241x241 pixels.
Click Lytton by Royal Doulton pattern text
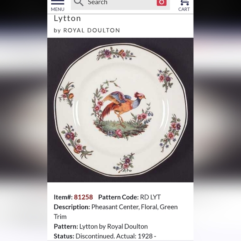point(113,226)
